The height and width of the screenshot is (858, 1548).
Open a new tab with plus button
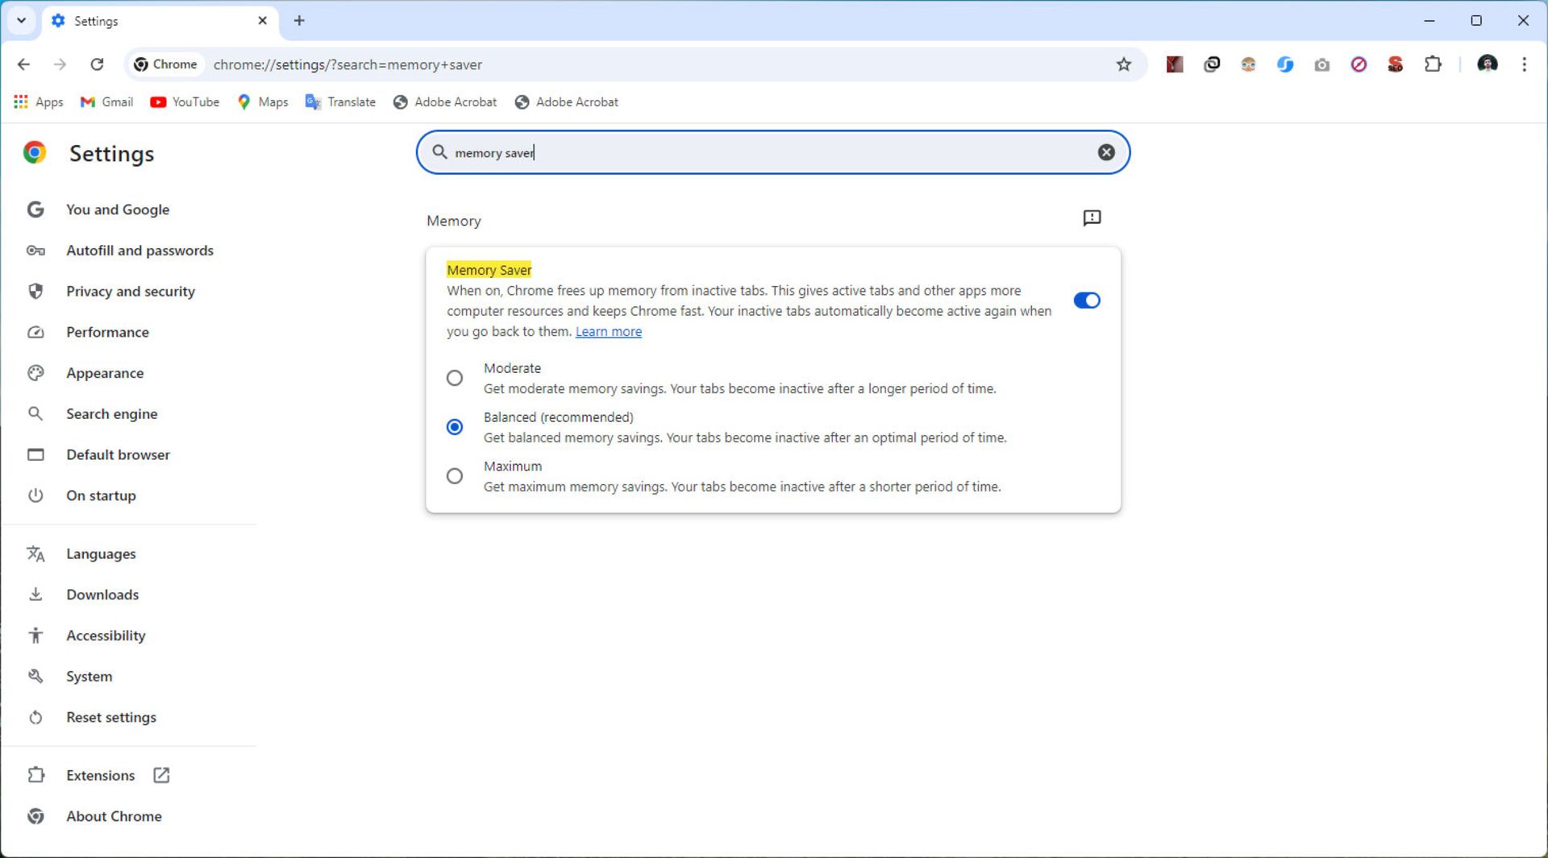[x=299, y=21]
